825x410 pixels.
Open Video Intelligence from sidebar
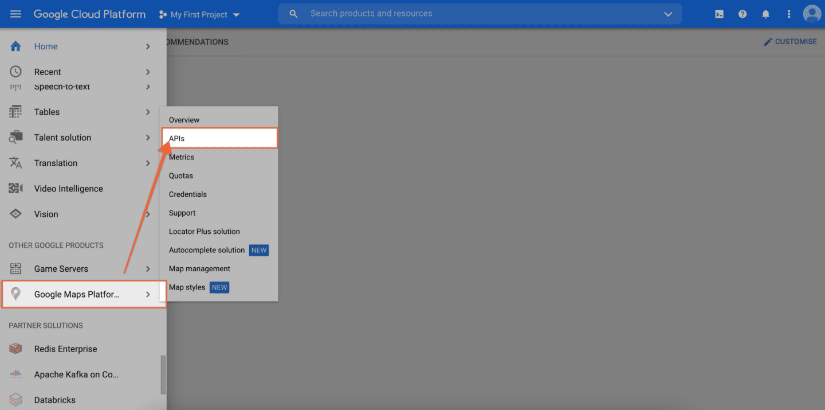(83, 189)
